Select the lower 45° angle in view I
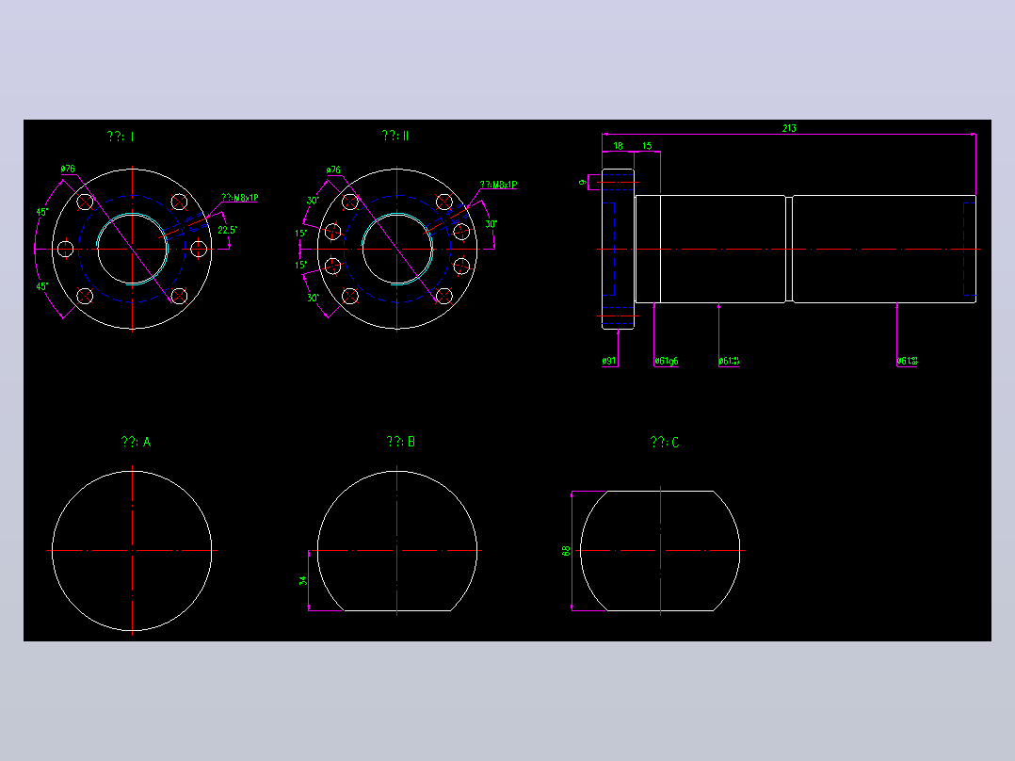This screenshot has height=761, width=1015. coord(42,285)
